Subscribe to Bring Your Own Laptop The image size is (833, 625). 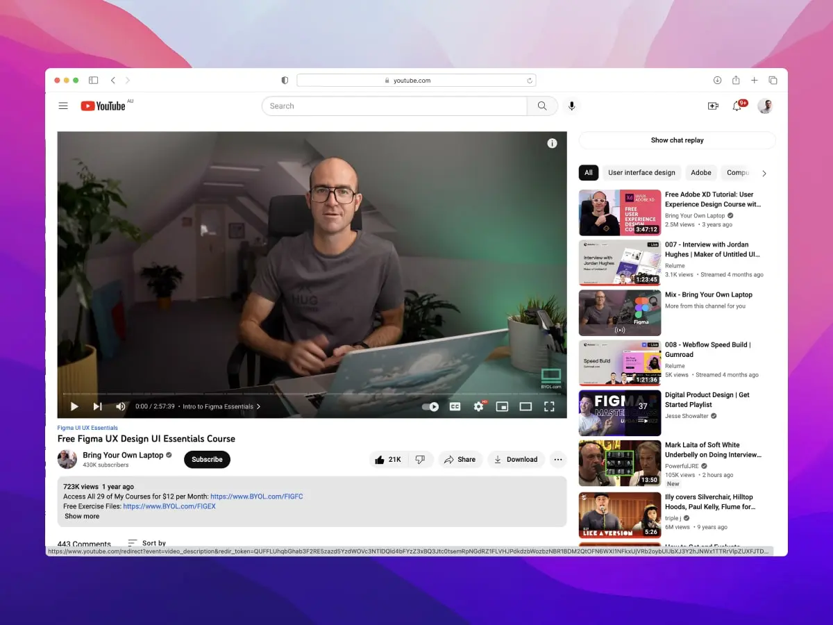click(207, 460)
